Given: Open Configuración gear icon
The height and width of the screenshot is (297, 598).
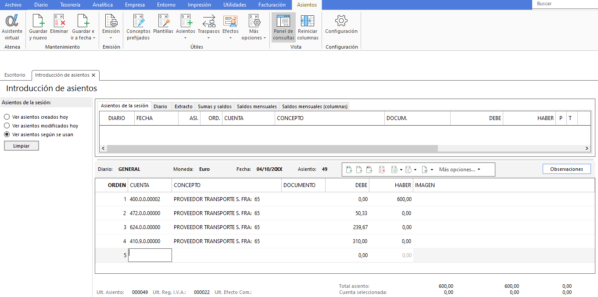Looking at the screenshot, I should pyautogui.click(x=341, y=21).
